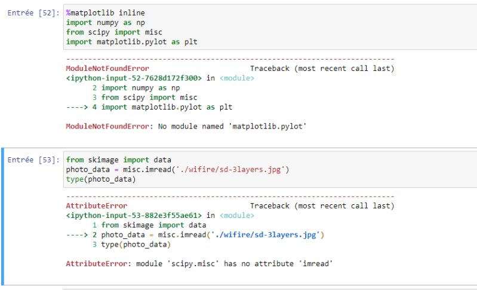Viewport: 477px width, 290px height.
Task: Click '<ipython-input-53-882e3f55ae61>' text
Action: 134,216
